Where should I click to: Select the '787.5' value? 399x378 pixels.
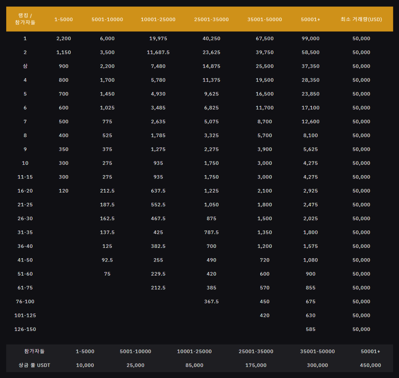point(211,232)
